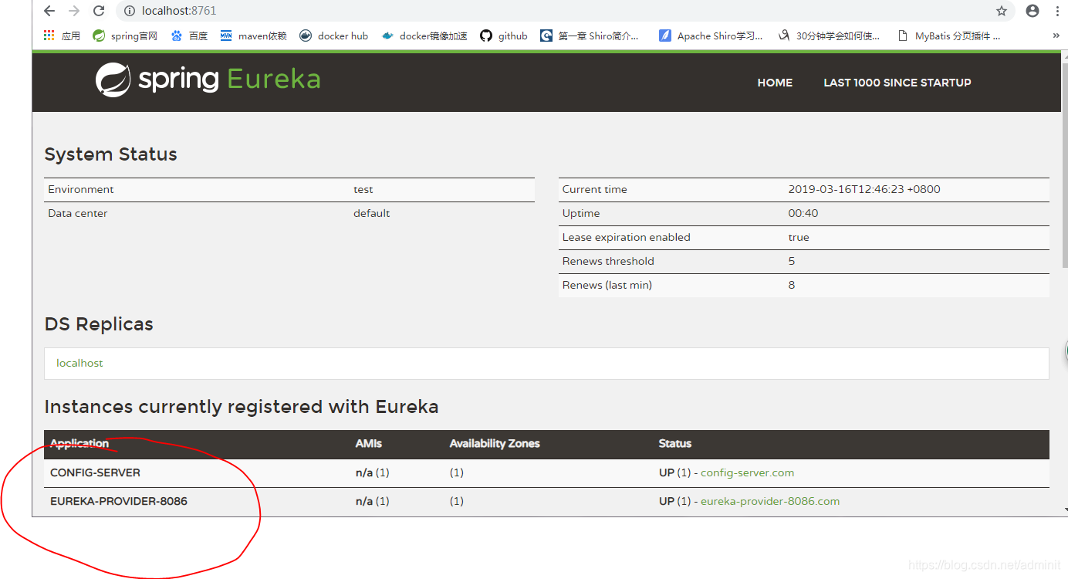
Task: Click Lease expiration enabled value true
Action: pos(799,237)
